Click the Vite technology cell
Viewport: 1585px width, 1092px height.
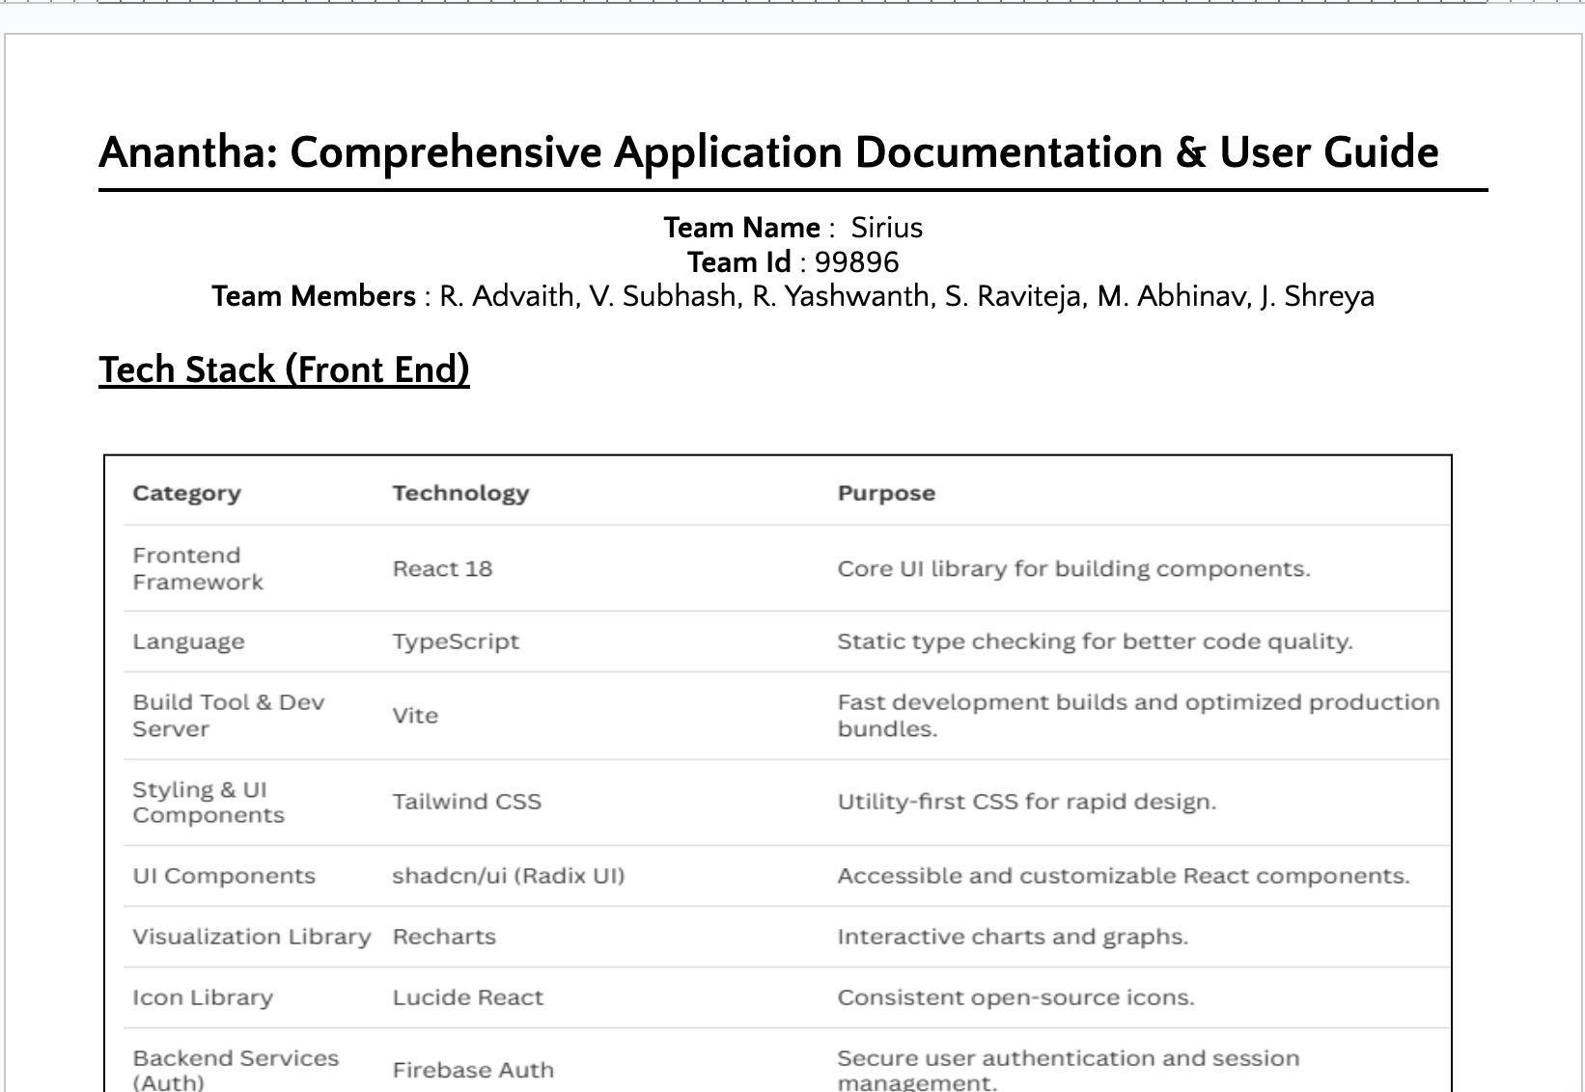coord(415,716)
